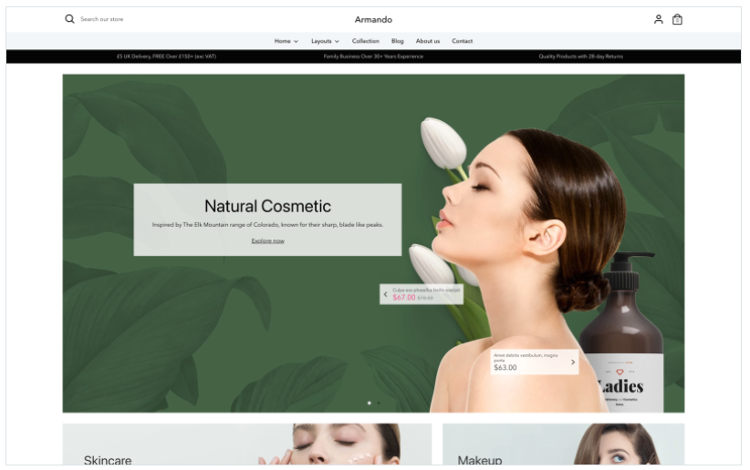Open the About us page

[x=428, y=41]
